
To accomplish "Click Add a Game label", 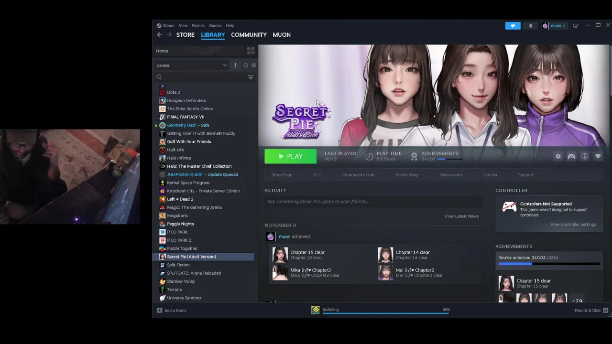I will (x=175, y=311).
